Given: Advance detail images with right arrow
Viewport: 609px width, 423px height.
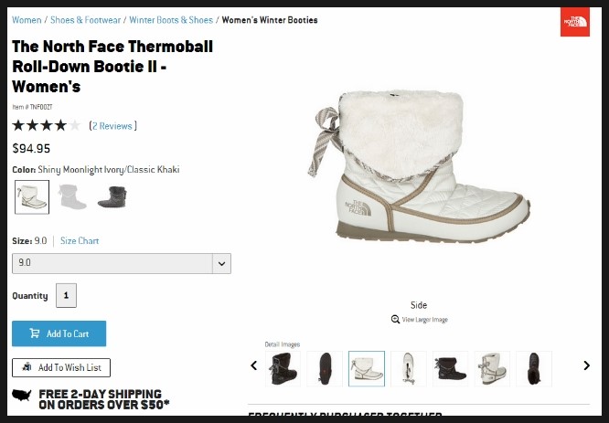Looking at the screenshot, I should [x=586, y=365].
